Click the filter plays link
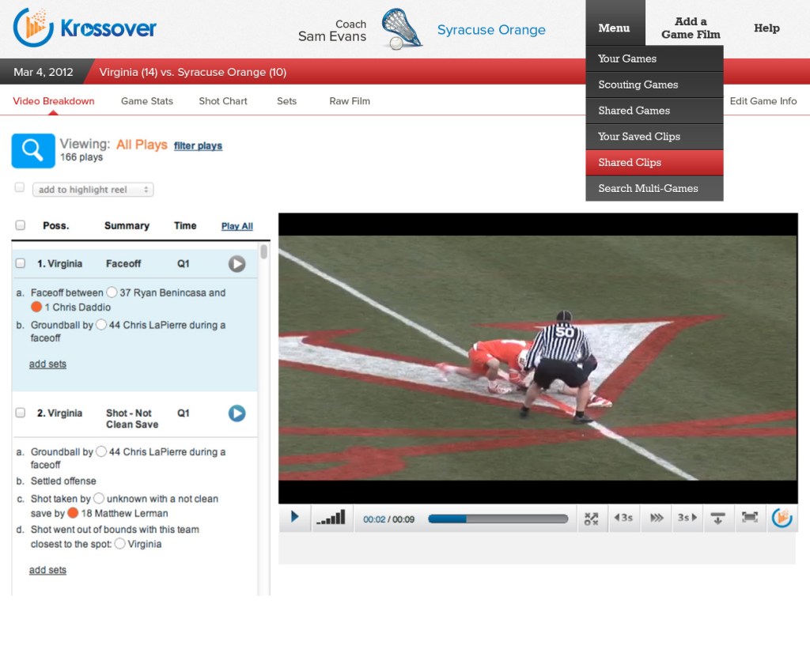This screenshot has width=810, height=649. [x=198, y=145]
